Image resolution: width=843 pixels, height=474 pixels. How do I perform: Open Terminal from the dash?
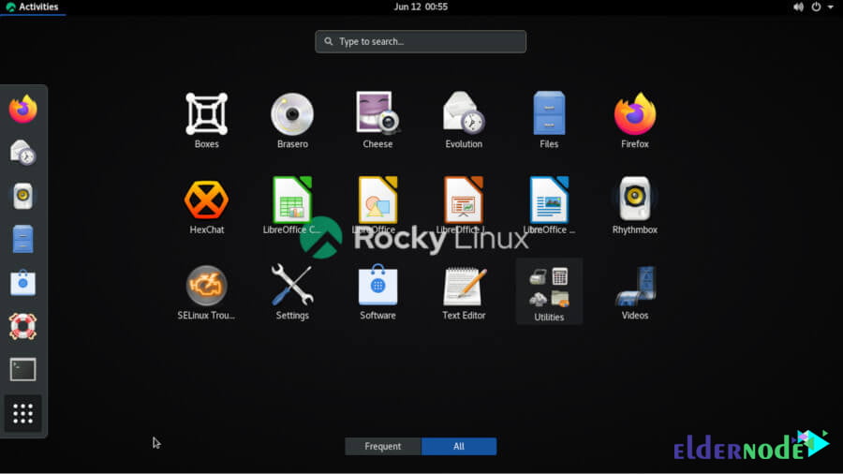(x=22, y=369)
